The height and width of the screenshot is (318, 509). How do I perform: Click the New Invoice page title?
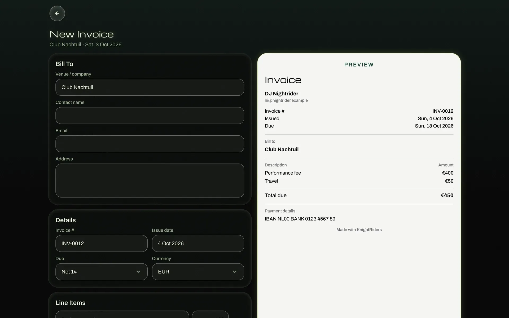coord(82,34)
